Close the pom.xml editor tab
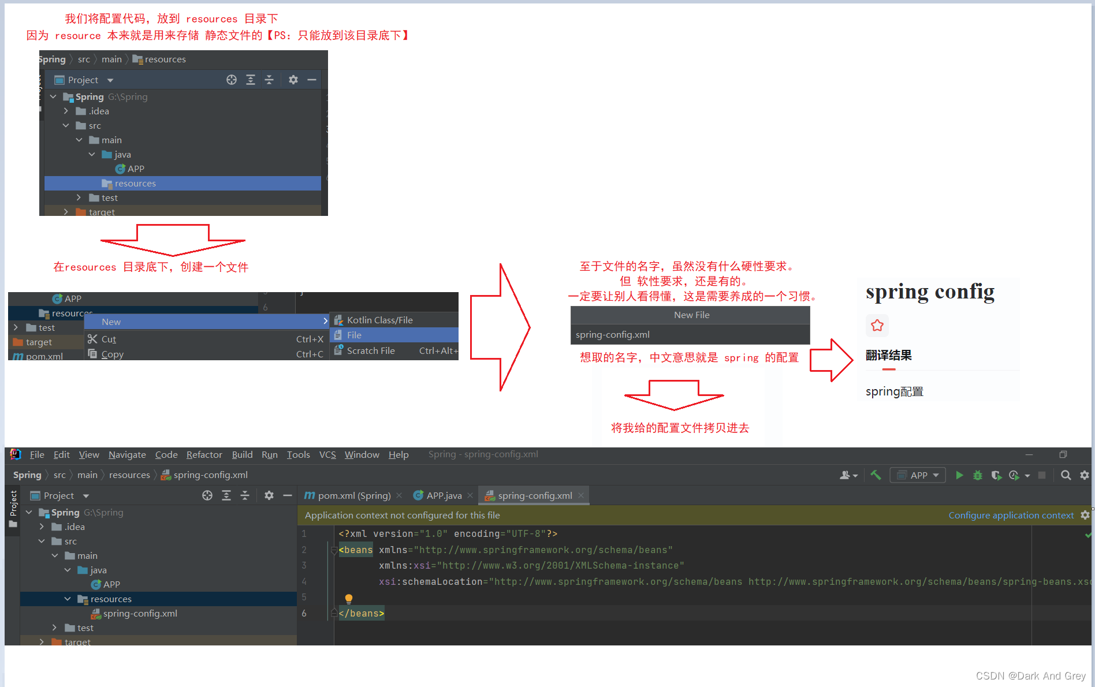Viewport: 1095px width, 687px height. (x=399, y=495)
